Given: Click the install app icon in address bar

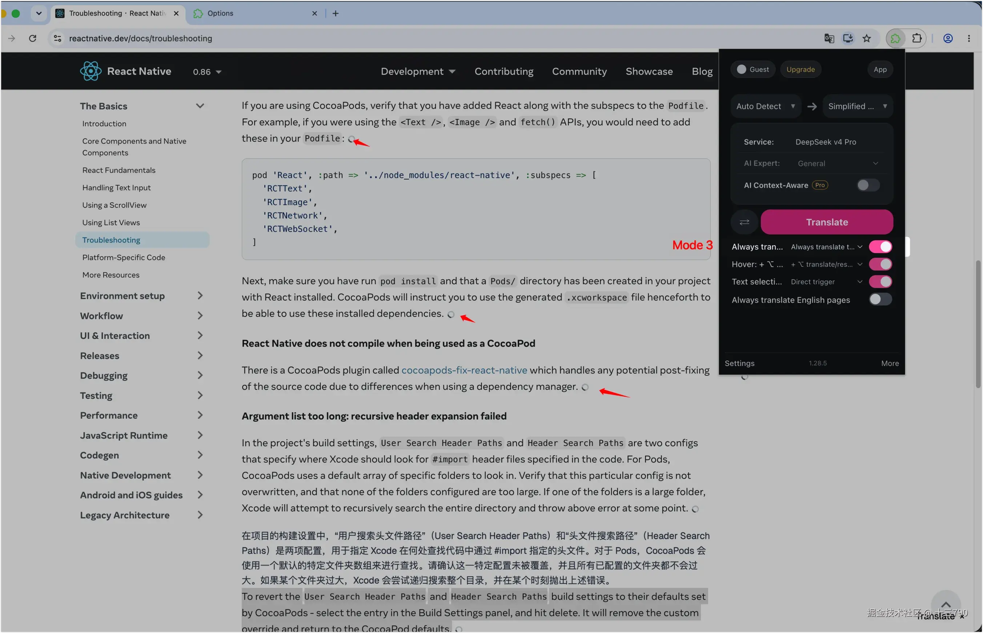Looking at the screenshot, I should (x=848, y=38).
